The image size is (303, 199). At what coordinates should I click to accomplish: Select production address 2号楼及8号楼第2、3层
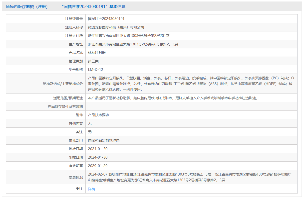click(133, 44)
